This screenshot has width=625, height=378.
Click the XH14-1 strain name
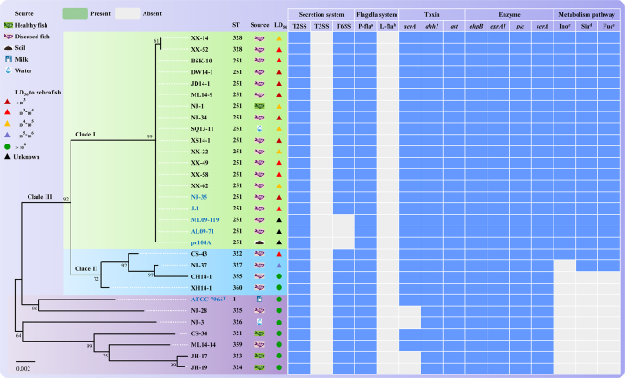point(201,288)
